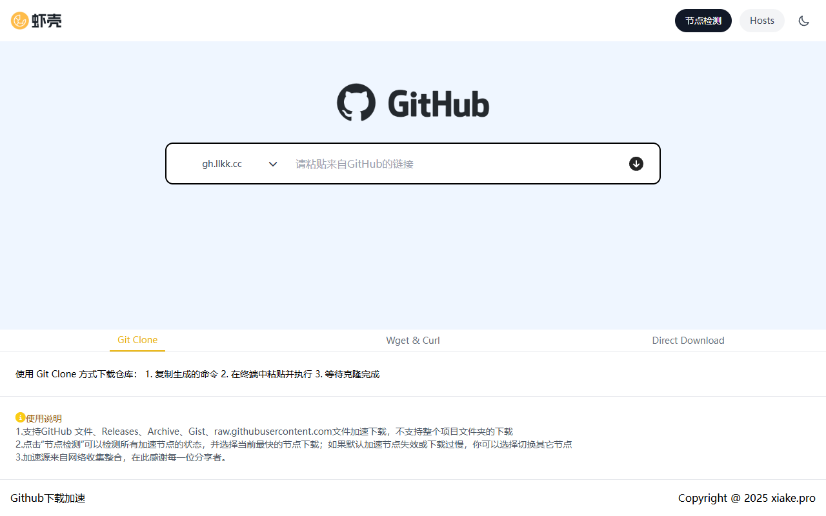The width and height of the screenshot is (826, 516).
Task: Click the GitHub wordmark text
Action: (x=438, y=103)
